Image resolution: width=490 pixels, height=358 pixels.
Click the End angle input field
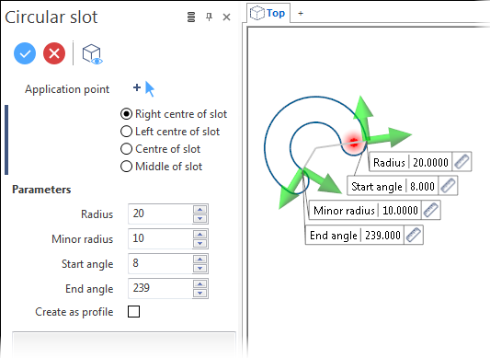160,288
